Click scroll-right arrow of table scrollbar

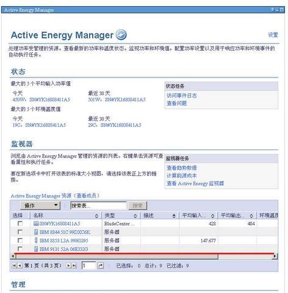(x=275, y=256)
